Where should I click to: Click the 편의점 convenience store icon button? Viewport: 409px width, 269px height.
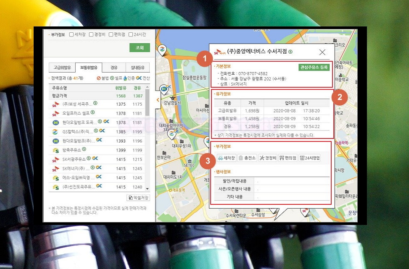pos(288,158)
